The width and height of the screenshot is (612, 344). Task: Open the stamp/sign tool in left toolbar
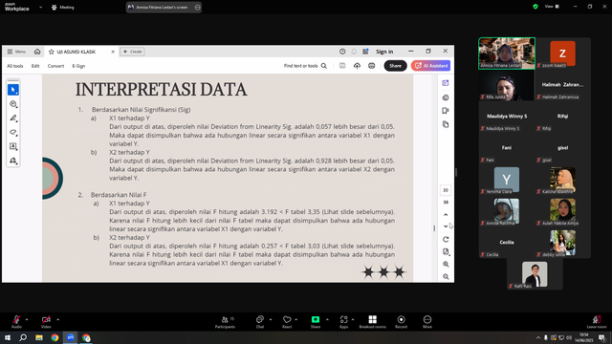coord(13,161)
